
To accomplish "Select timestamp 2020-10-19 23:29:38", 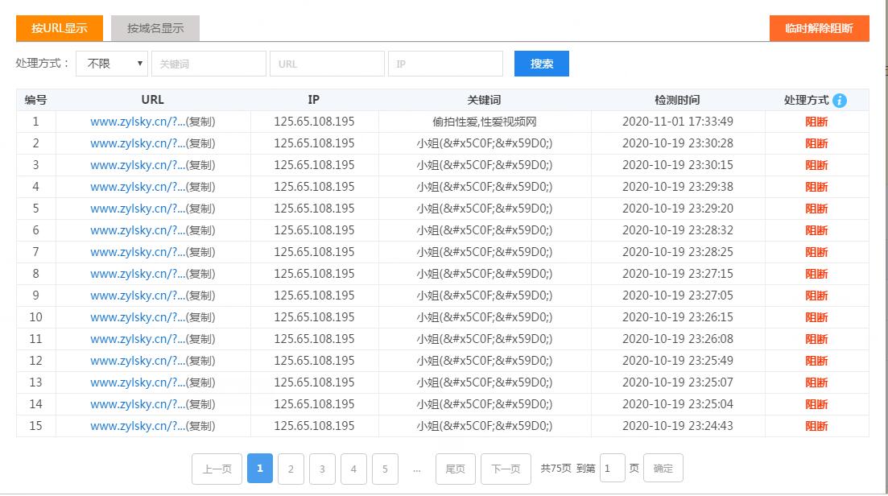I will [677, 187].
